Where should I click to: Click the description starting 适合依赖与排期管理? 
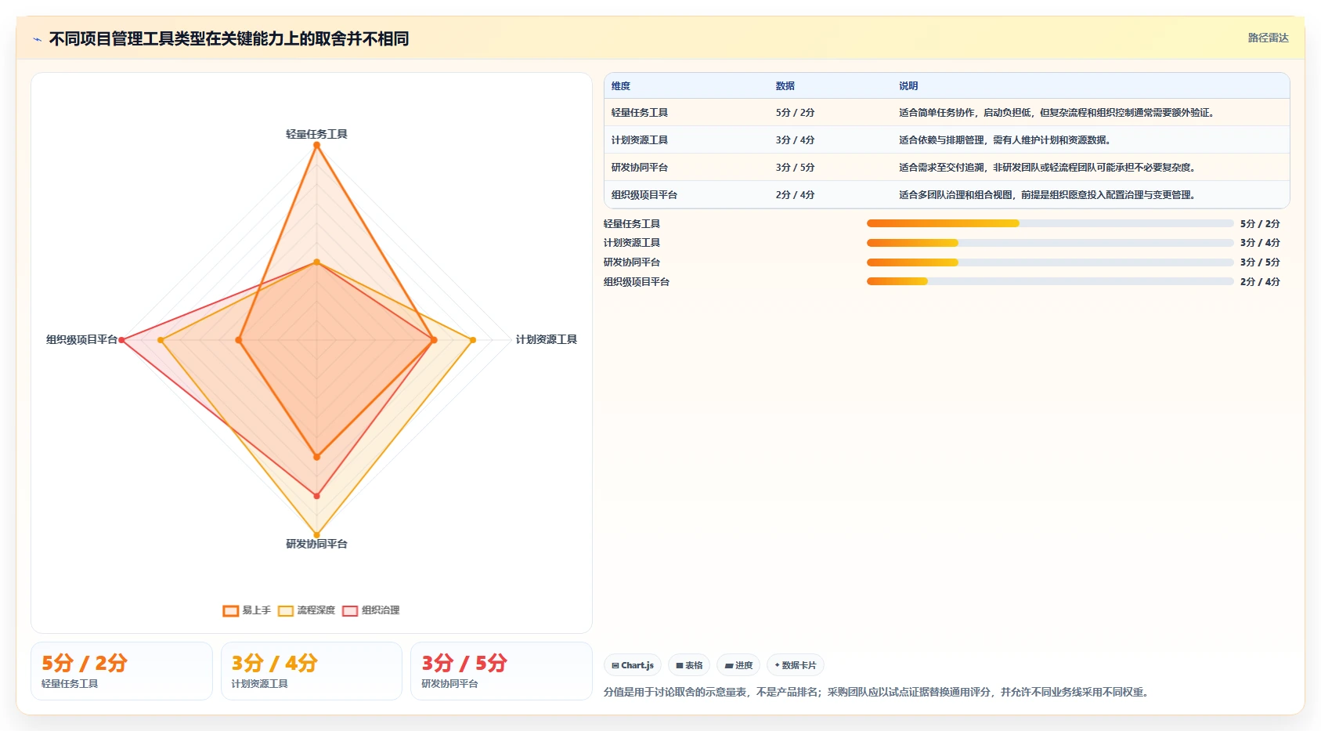[1005, 140]
